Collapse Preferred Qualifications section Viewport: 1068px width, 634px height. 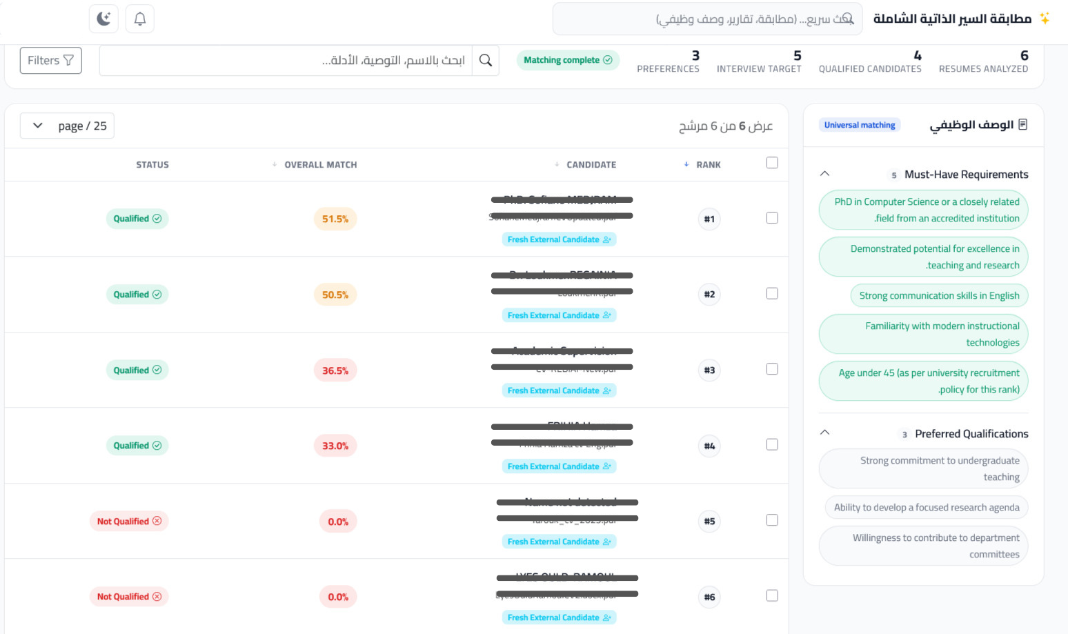point(824,433)
